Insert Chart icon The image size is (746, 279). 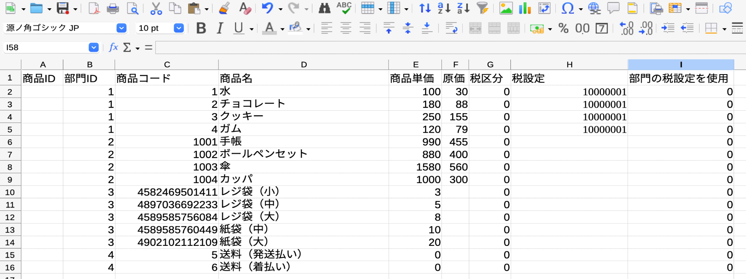pyautogui.click(x=525, y=8)
